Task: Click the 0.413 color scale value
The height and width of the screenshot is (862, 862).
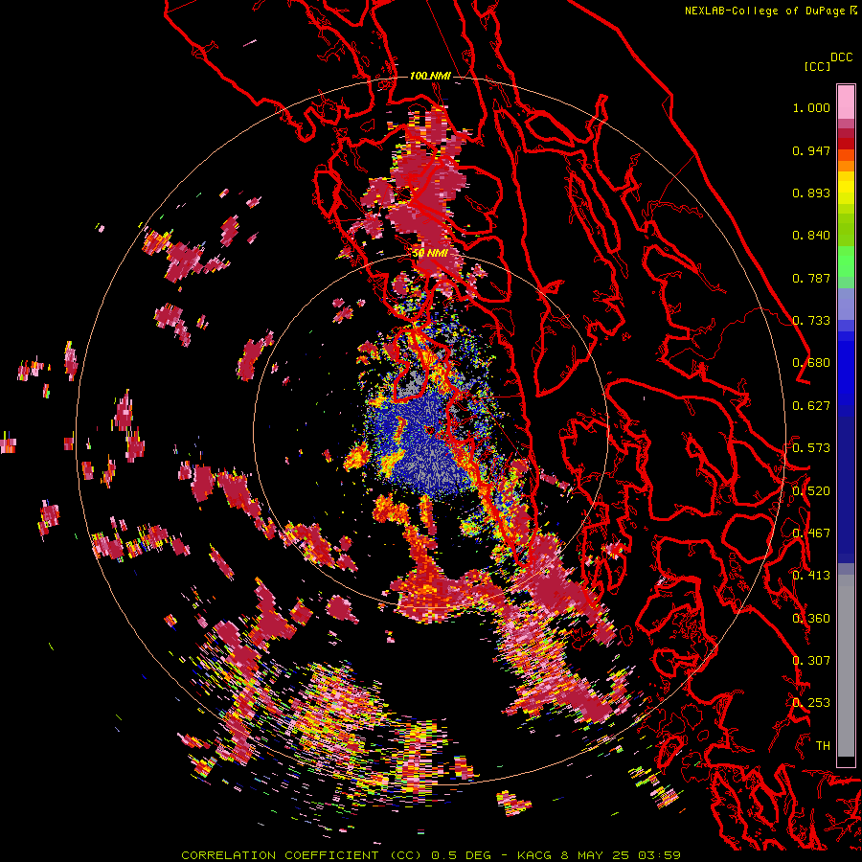Action: (x=811, y=576)
